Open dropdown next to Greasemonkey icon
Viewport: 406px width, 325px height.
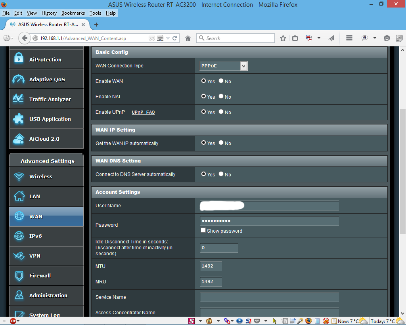click(218, 321)
